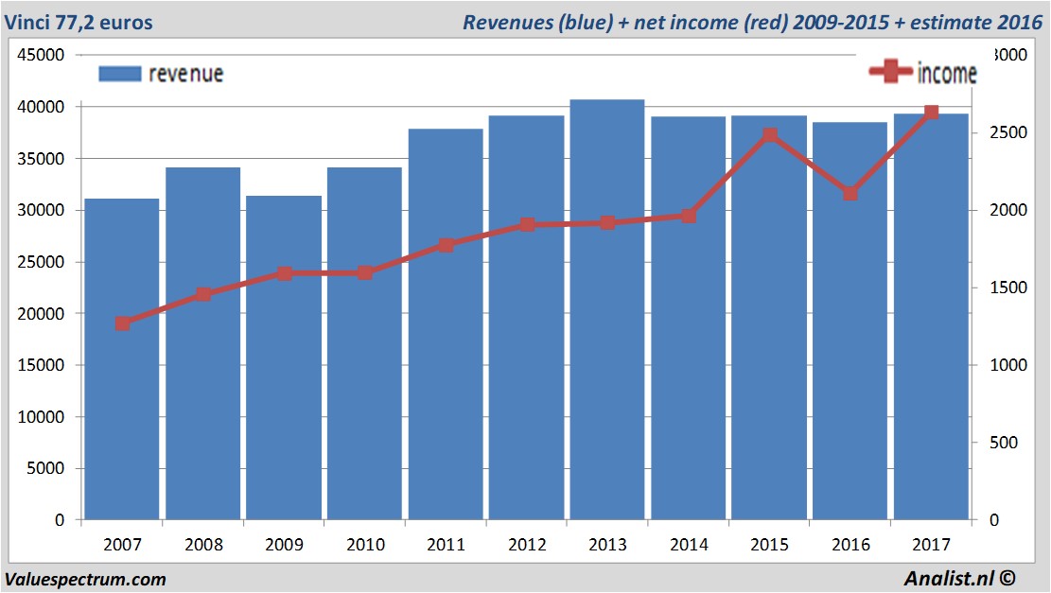Select the 2500 income axis label

click(1008, 132)
